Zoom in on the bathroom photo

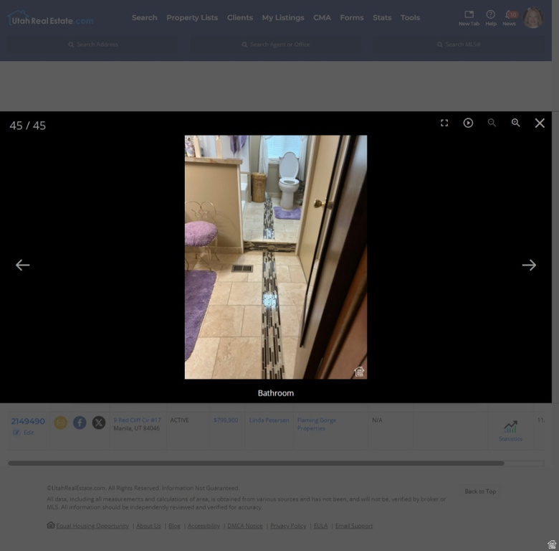(x=515, y=123)
